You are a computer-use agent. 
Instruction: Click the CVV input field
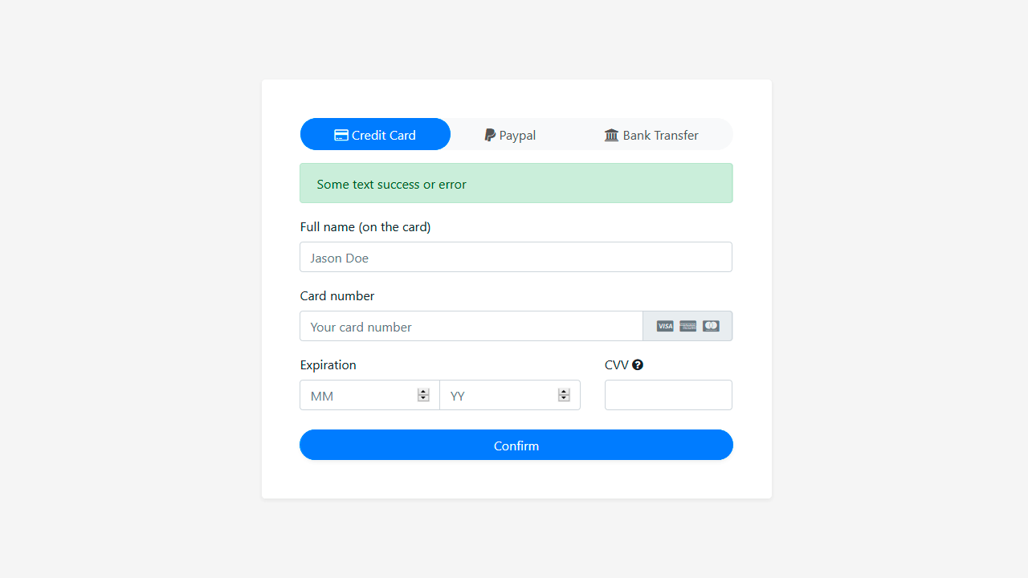(668, 395)
